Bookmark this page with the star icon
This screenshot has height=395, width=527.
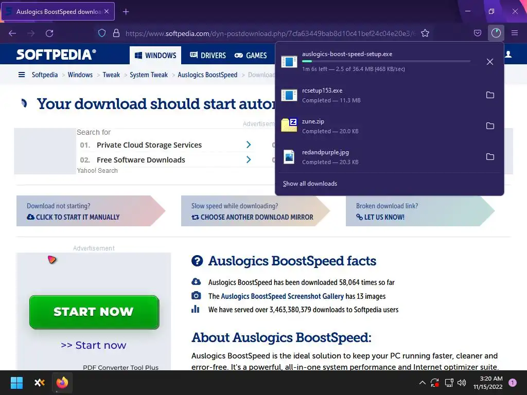425,33
